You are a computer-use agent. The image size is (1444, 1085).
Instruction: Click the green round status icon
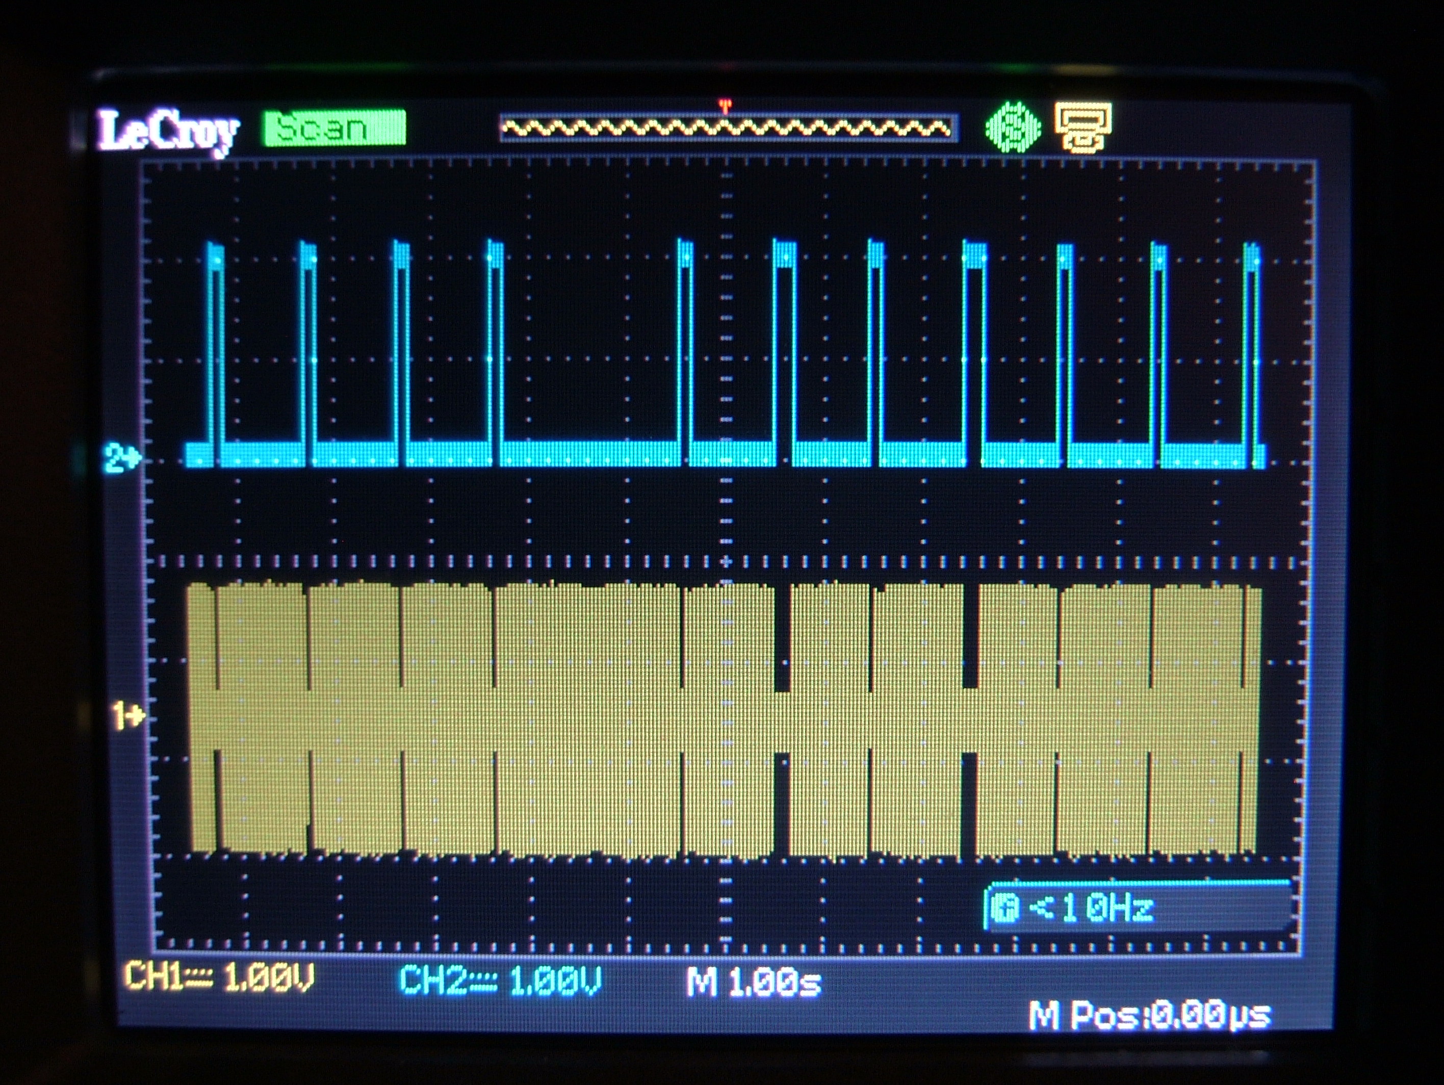click(1013, 127)
